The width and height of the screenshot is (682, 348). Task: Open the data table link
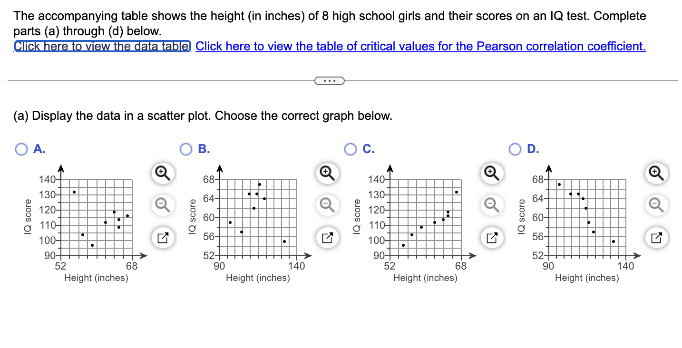101,46
